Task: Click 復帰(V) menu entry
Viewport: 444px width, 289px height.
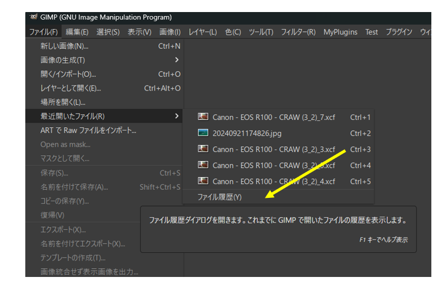Action: [x=83, y=215]
